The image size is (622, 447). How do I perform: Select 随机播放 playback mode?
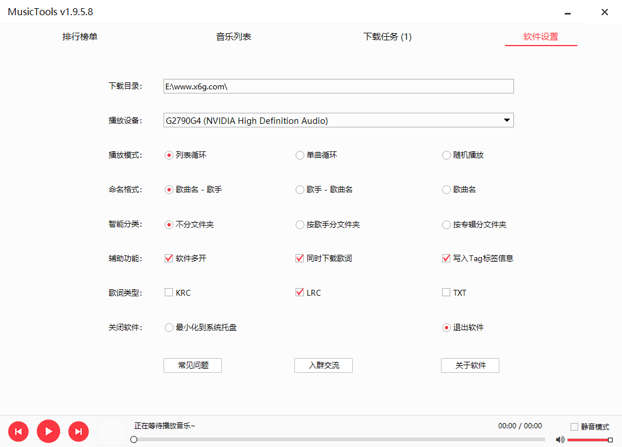tap(447, 155)
